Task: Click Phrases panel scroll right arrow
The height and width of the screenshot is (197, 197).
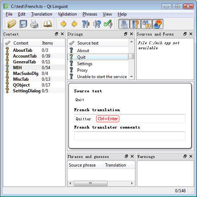Action: tap(132, 183)
